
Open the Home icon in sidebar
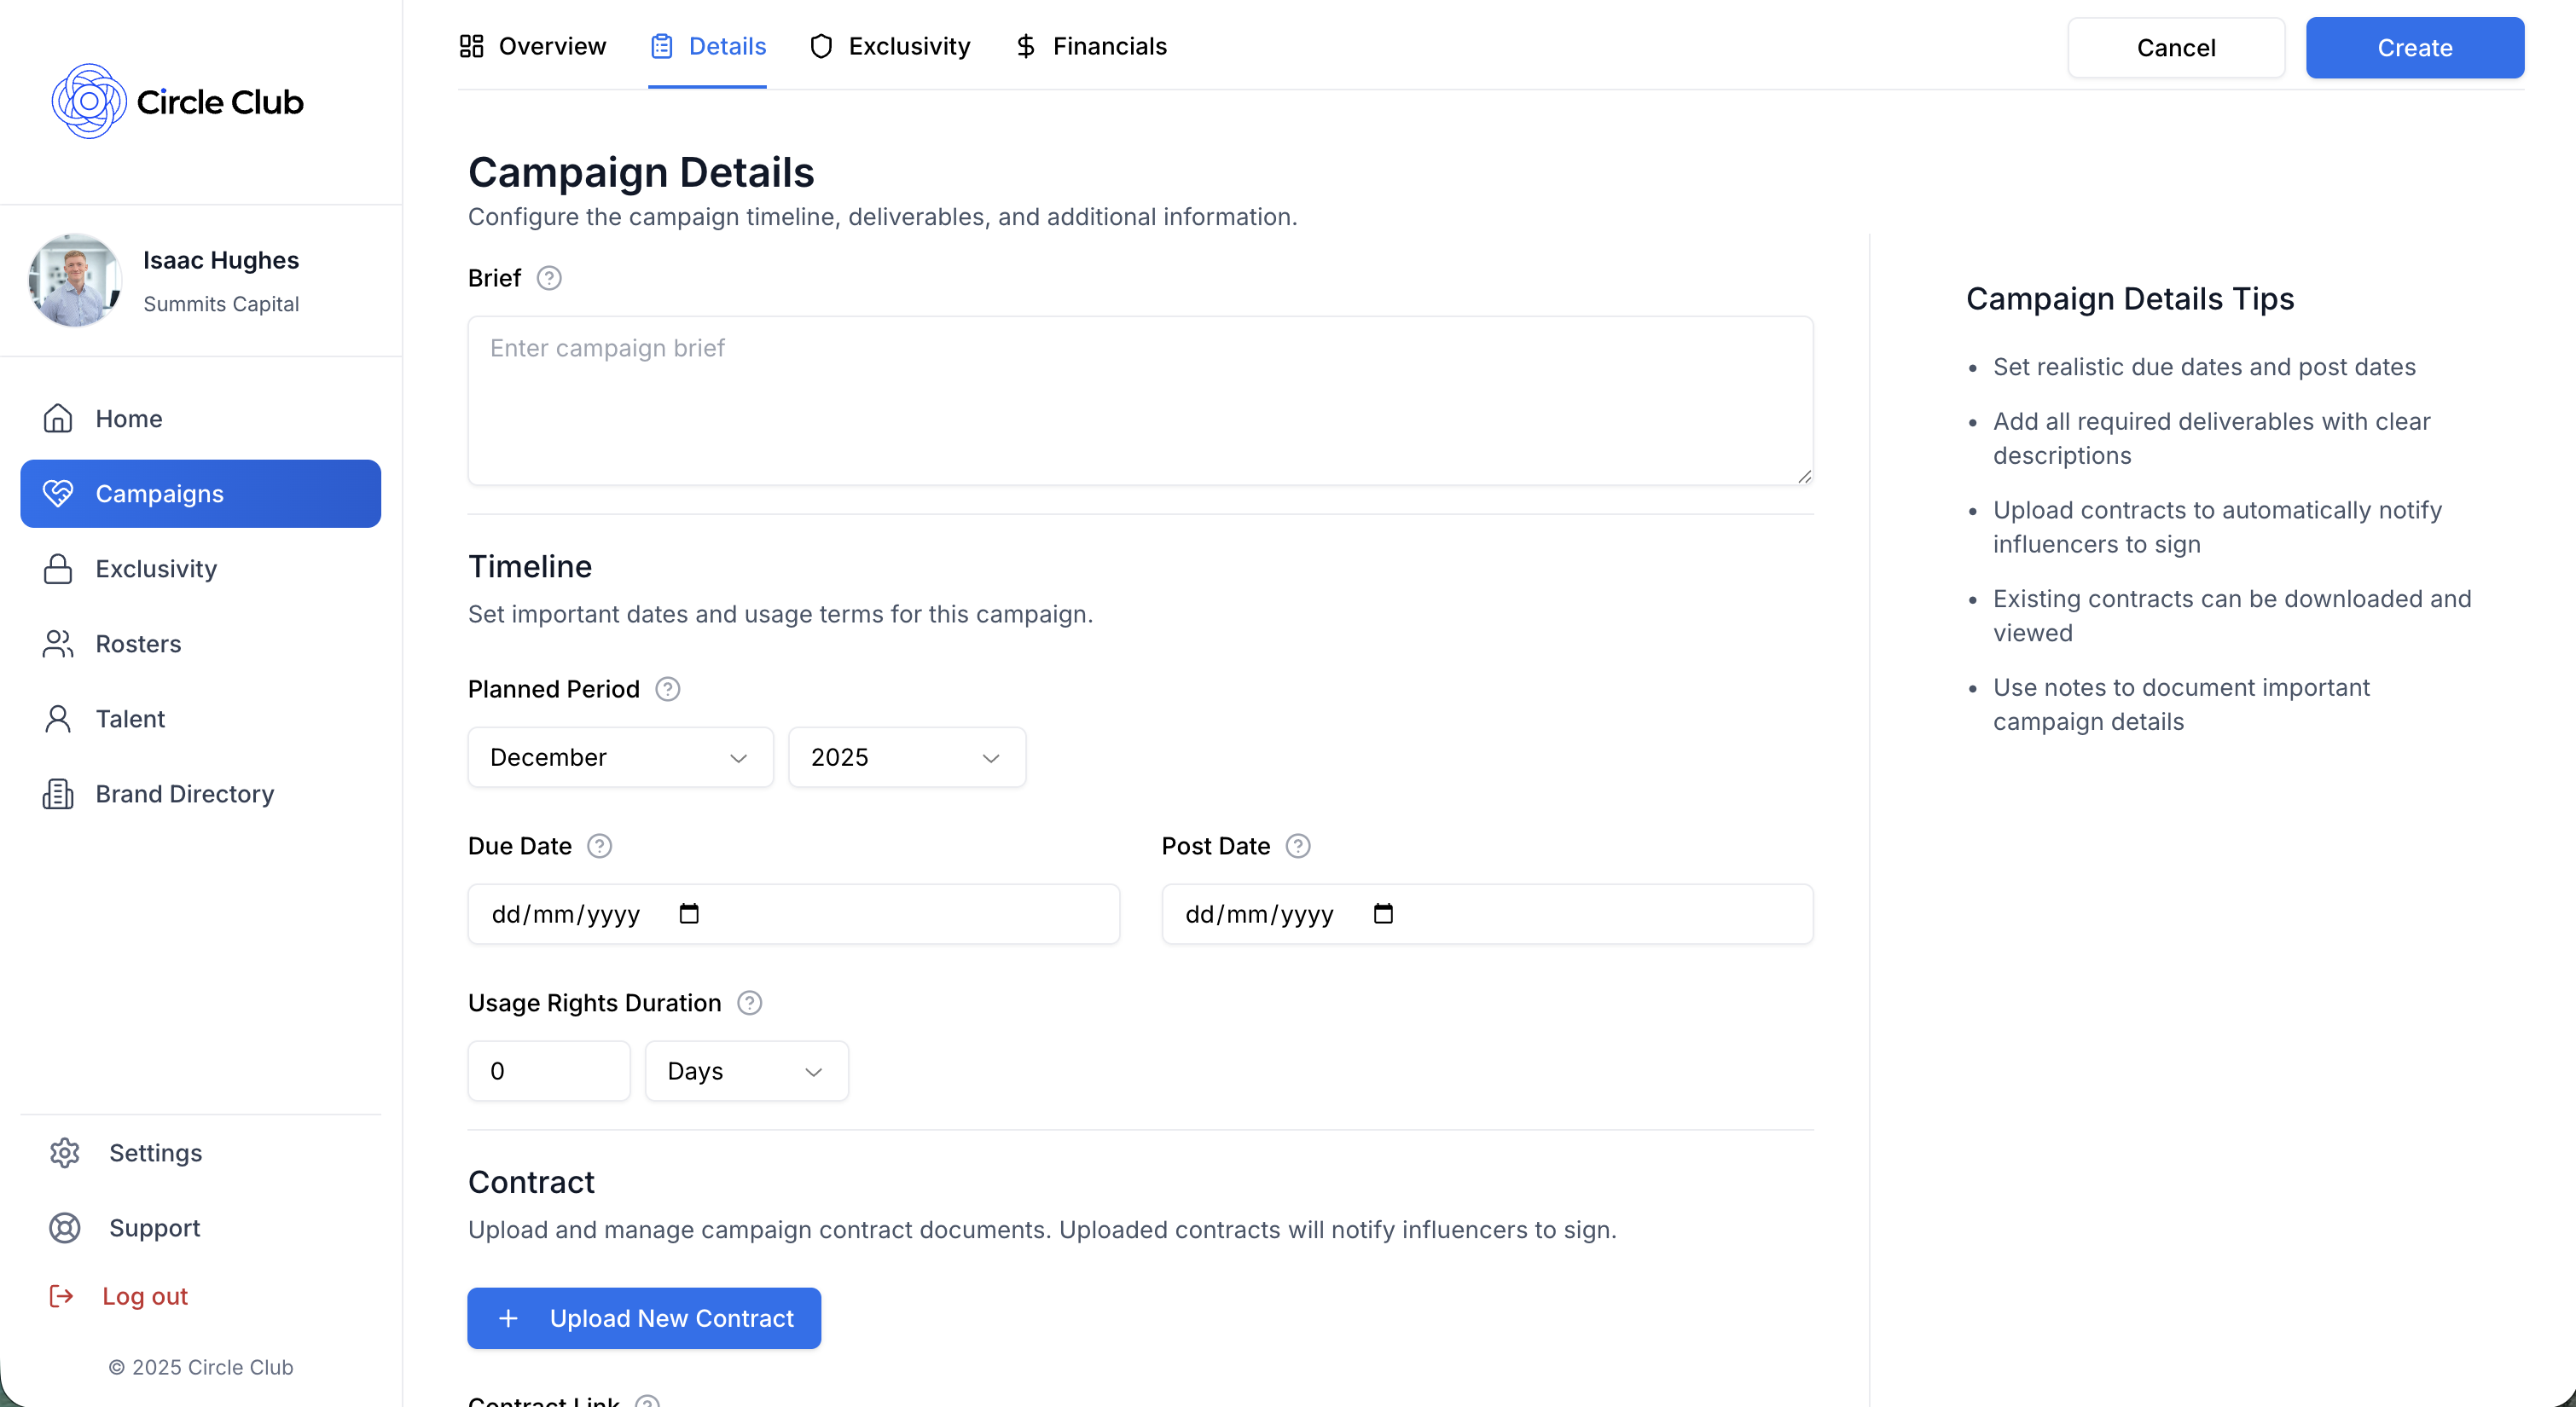pos(57,418)
